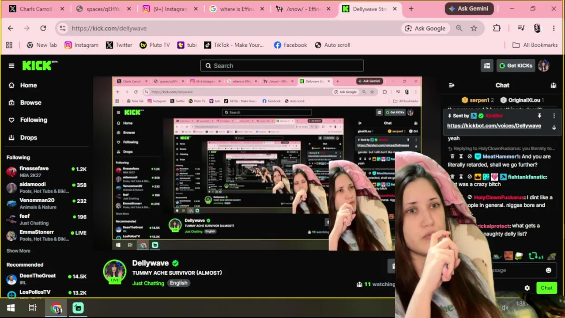Click the Ask Gemini button
Image resolution: width=565 pixels, height=318 pixels.
pyautogui.click(x=468, y=9)
